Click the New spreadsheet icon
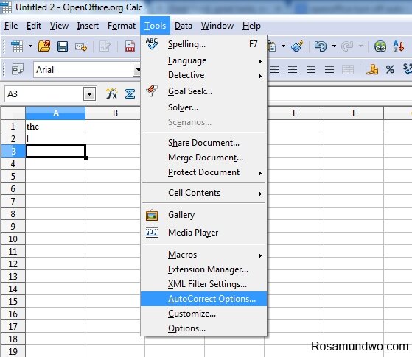This screenshot has width=412, height=357. [x=17, y=46]
